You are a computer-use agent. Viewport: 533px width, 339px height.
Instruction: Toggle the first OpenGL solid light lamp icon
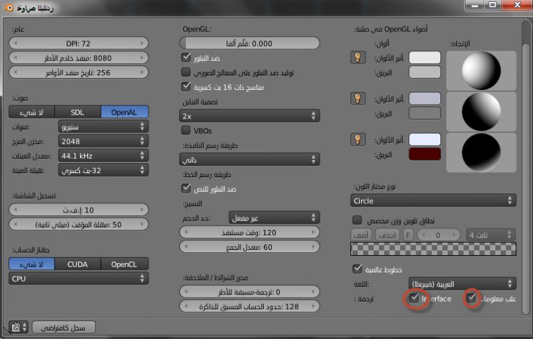pos(358,57)
